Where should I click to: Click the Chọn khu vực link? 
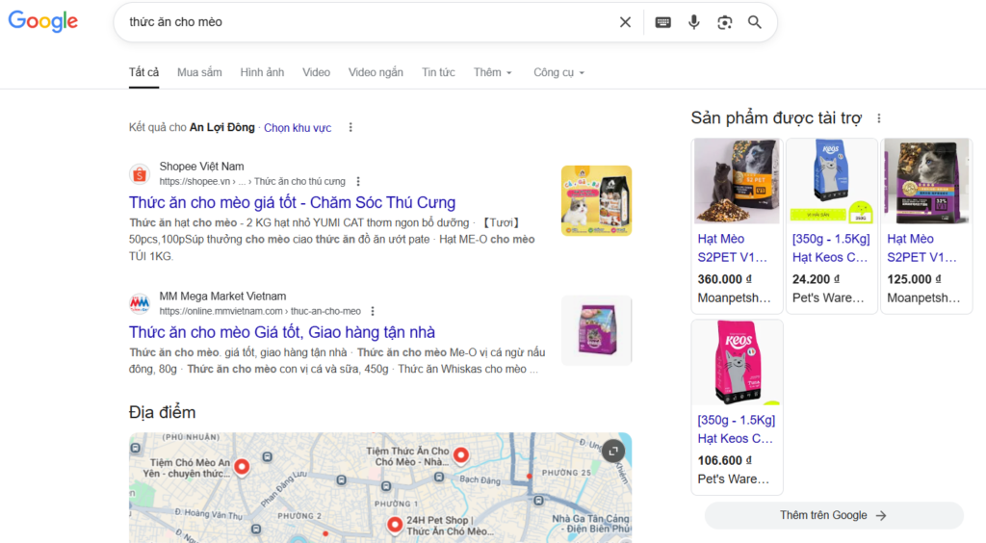(x=298, y=127)
